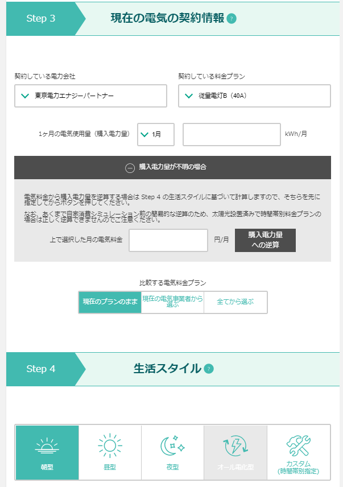
Task: Click the kWh/月 usage input field
Action: [232, 134]
